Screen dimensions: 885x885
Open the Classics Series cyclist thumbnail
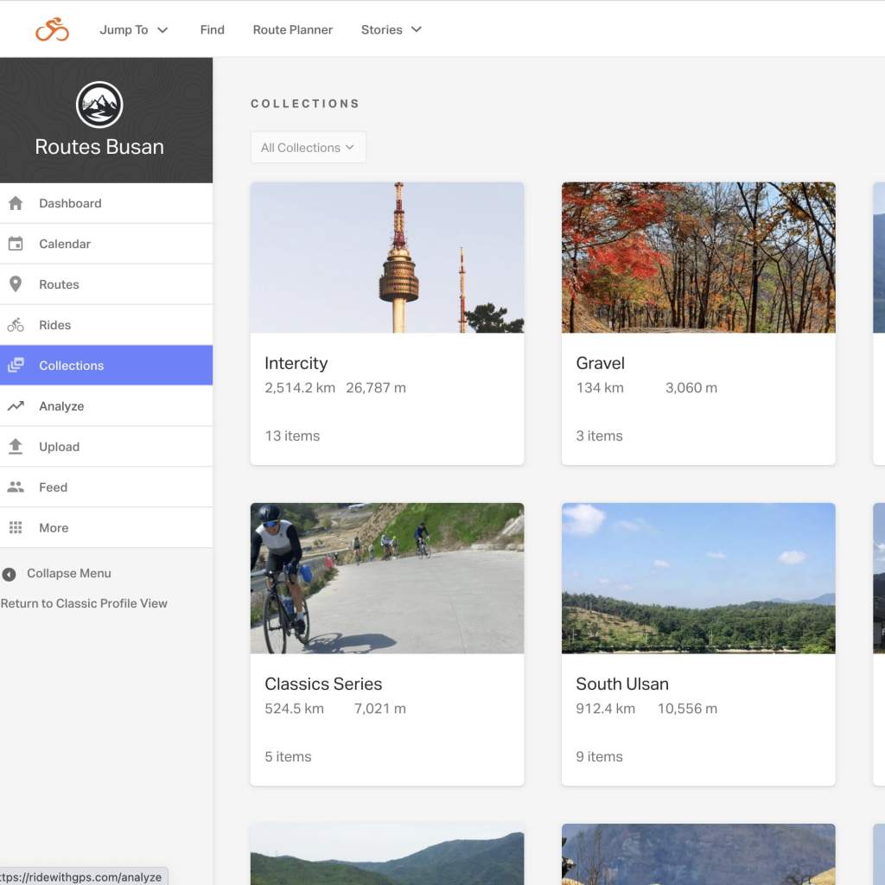coord(387,578)
